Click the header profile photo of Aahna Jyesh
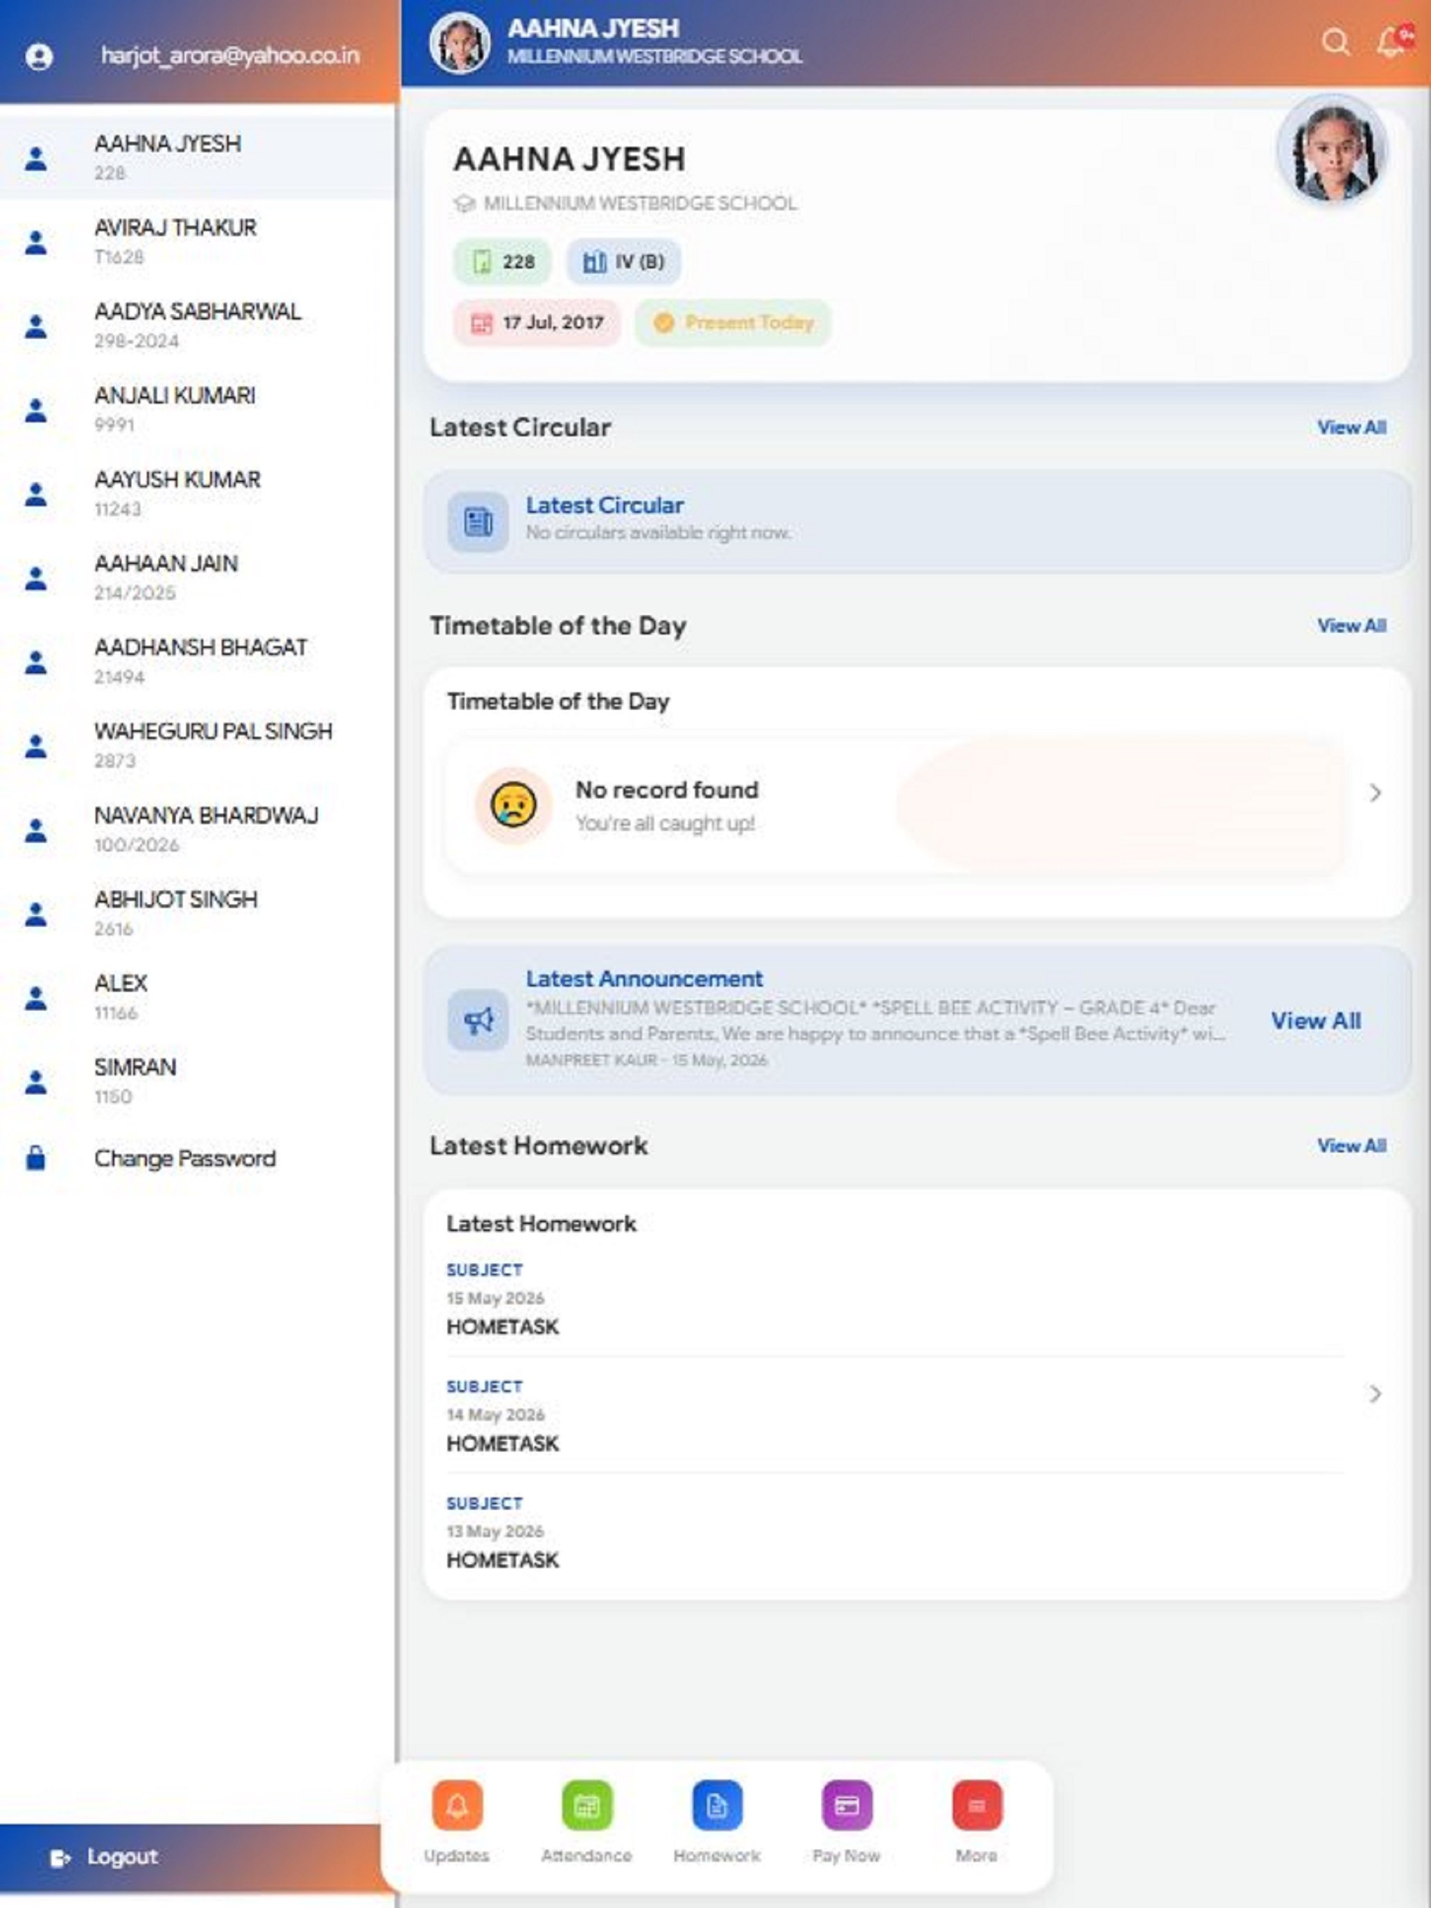This screenshot has width=1431, height=1908. click(x=460, y=43)
